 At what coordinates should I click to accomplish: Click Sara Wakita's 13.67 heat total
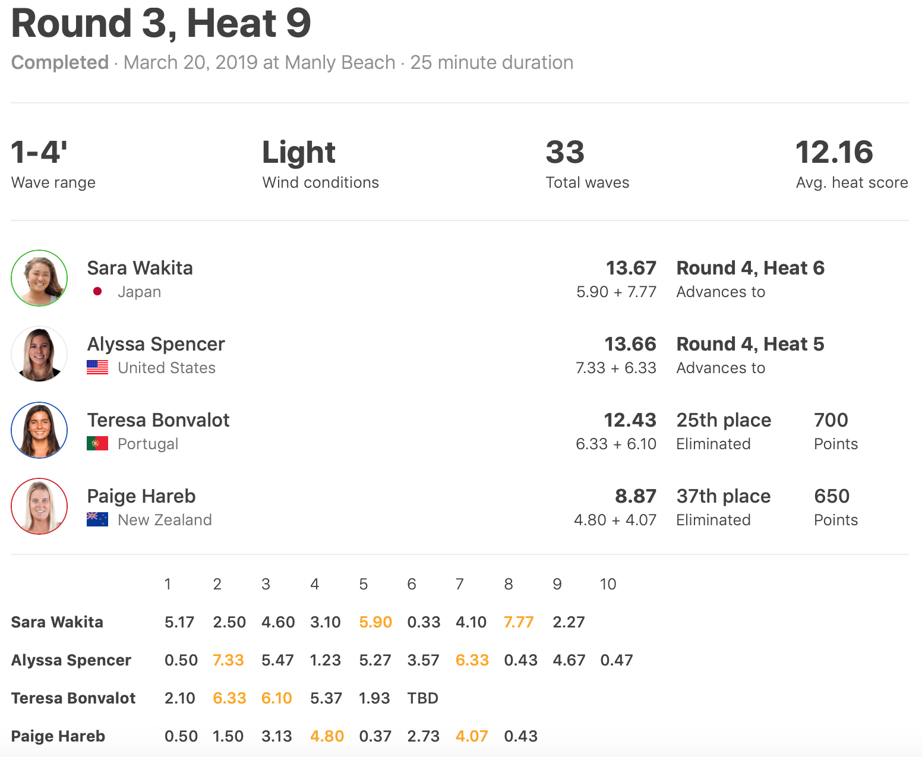[x=631, y=268]
